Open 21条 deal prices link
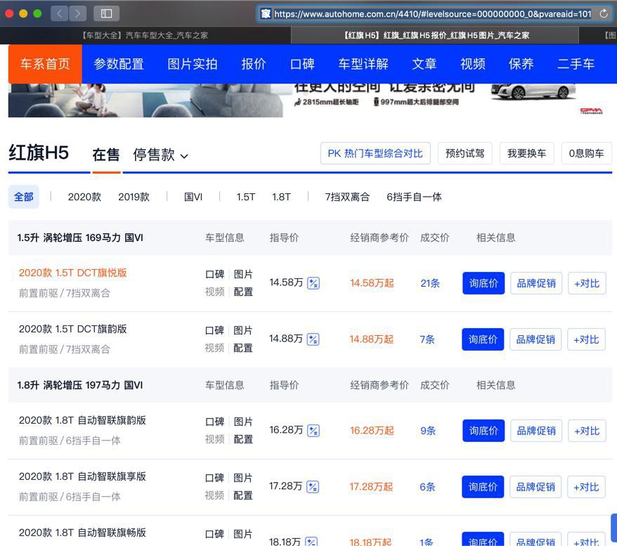The image size is (617, 546). click(x=430, y=283)
